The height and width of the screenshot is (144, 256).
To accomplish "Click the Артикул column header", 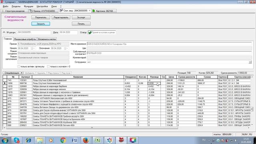I will pyautogui.click(x=26, y=77).
